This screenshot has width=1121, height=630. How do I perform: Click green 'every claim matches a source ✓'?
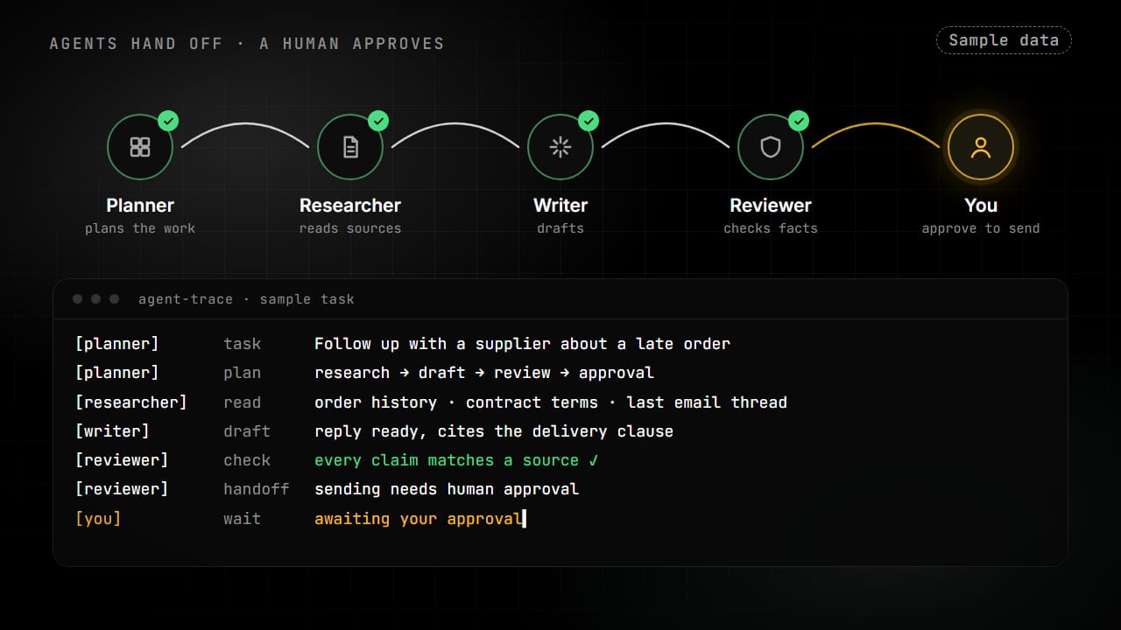click(456, 460)
